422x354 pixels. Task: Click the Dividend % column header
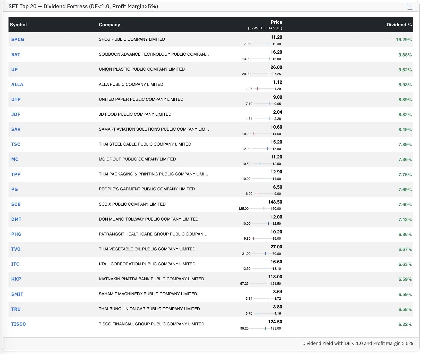coord(399,25)
